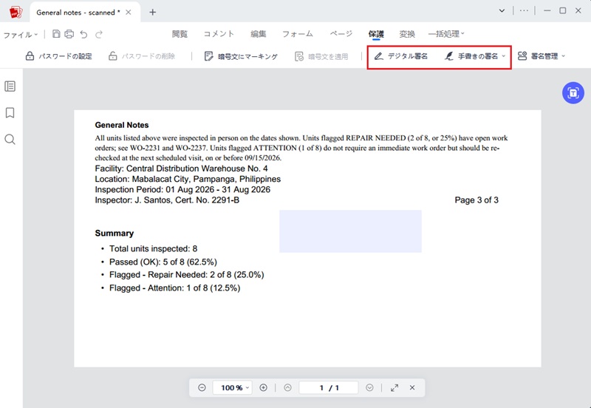The width and height of the screenshot is (591, 408).
Task: Click the blue signature field on page
Action: pos(350,231)
